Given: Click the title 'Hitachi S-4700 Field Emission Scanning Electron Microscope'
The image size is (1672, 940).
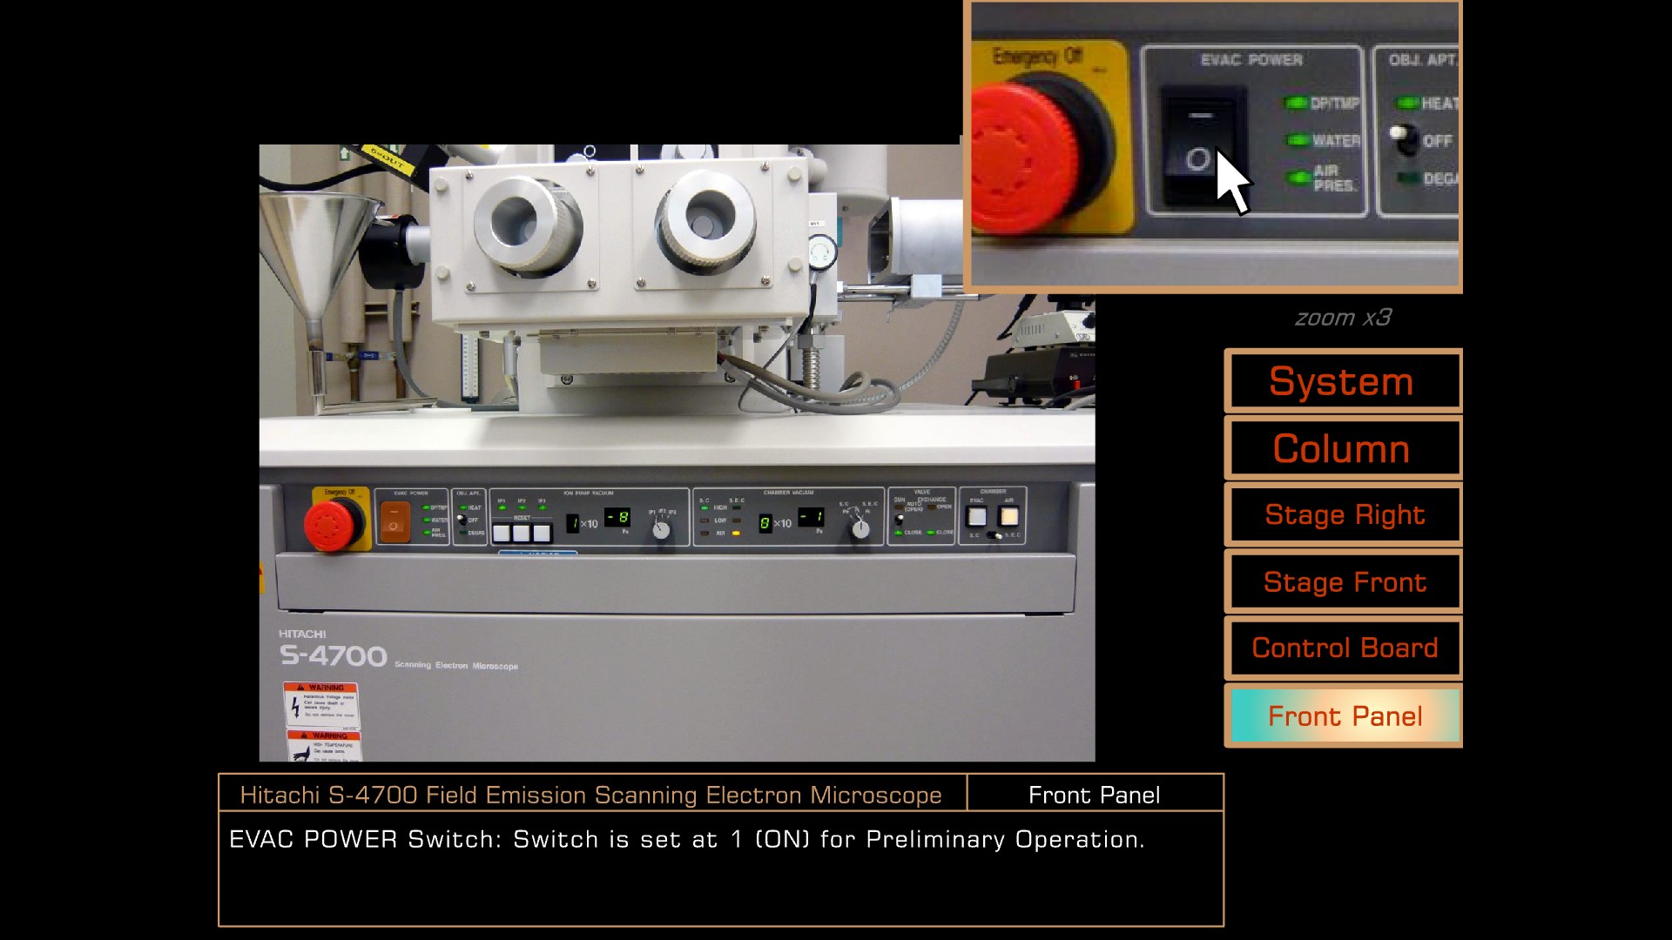Looking at the screenshot, I should coord(591,795).
